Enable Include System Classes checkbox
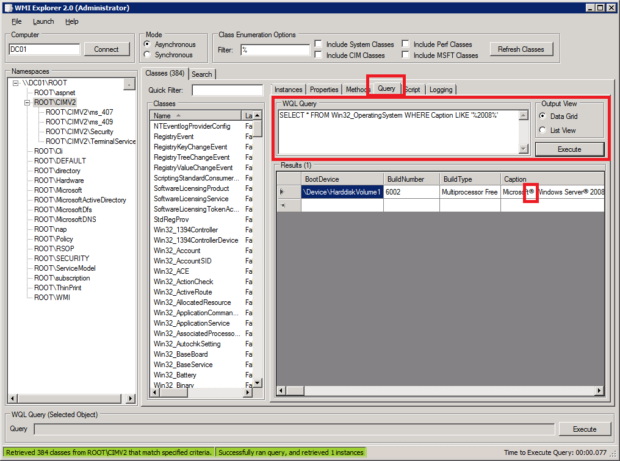The width and height of the screenshot is (620, 461). click(319, 45)
